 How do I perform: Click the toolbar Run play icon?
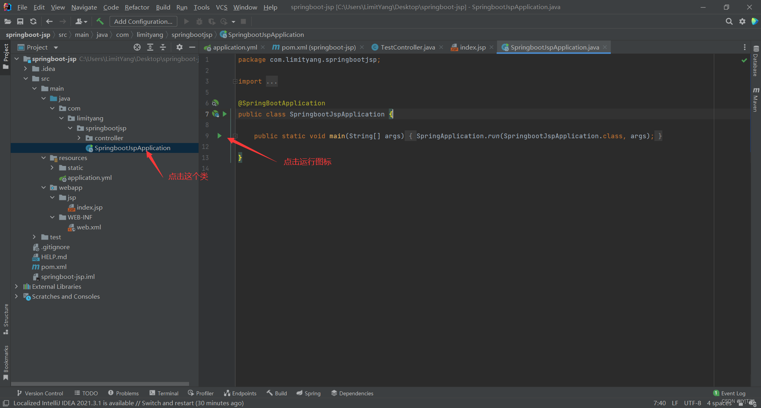187,21
